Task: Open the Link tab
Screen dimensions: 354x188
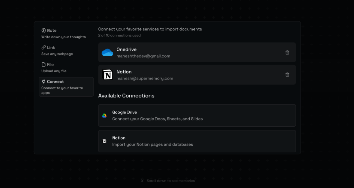Action: click(x=66, y=50)
